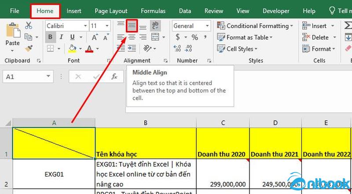Select cell with value 299,000,000
352x194 pixels.
pyautogui.click(x=223, y=174)
